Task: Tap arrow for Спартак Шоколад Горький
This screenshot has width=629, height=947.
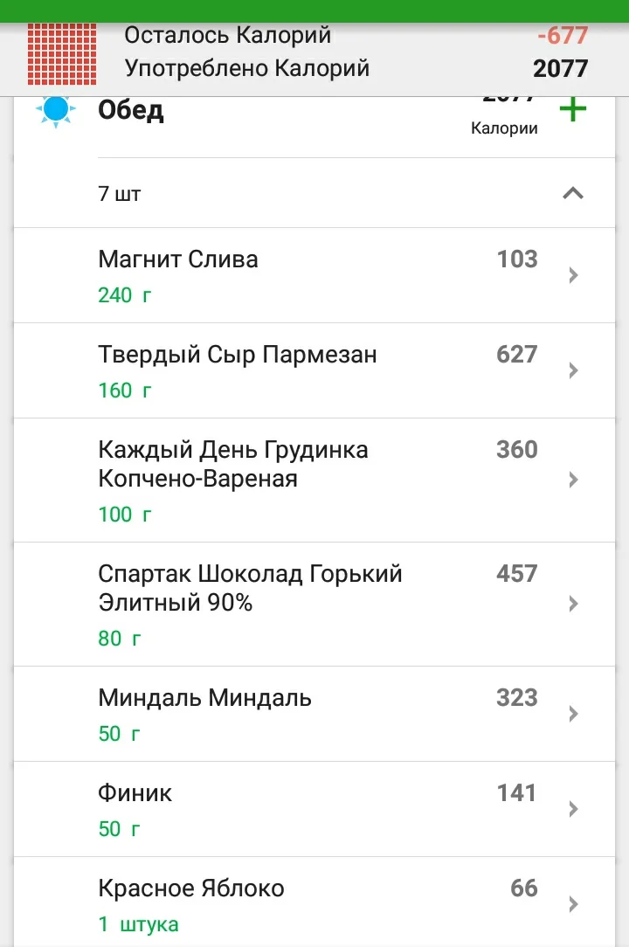Action: pyautogui.click(x=573, y=604)
